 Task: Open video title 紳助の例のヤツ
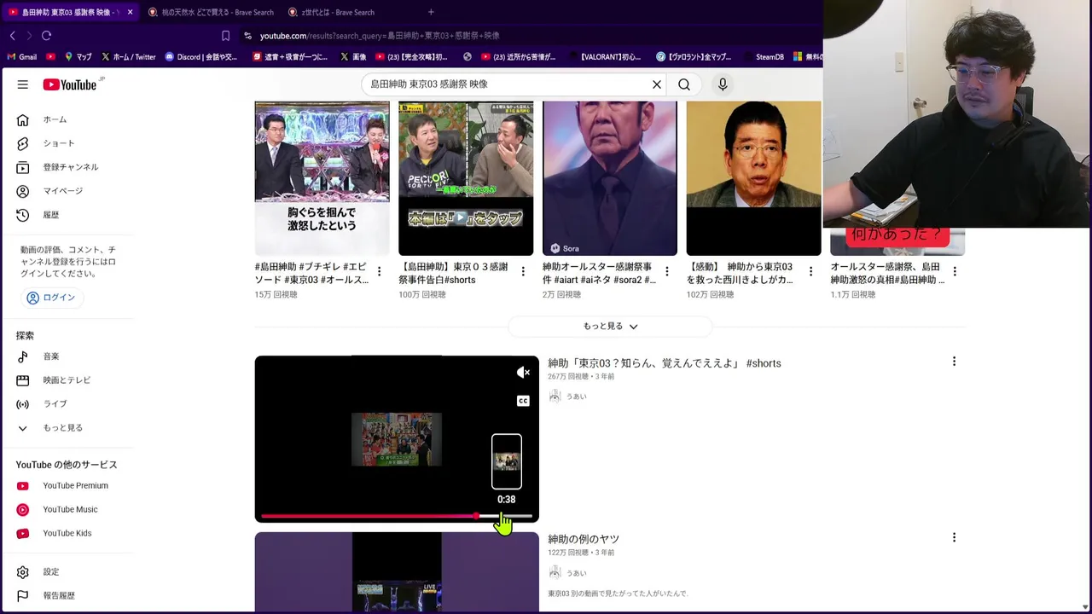(584, 539)
